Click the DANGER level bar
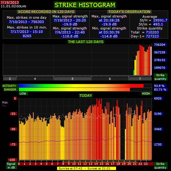 (x=85, y=90)
